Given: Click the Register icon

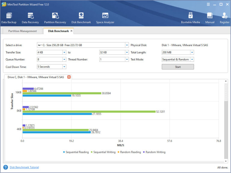Looking at the screenshot, I should (x=224, y=18).
